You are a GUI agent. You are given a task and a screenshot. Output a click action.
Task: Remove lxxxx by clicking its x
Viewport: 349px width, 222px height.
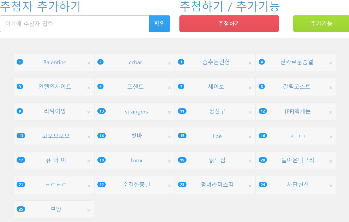coord(169,161)
